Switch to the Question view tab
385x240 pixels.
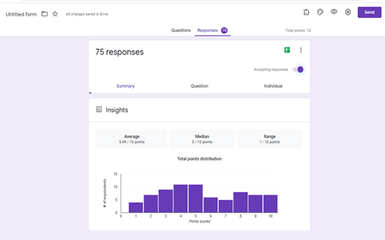tap(199, 86)
